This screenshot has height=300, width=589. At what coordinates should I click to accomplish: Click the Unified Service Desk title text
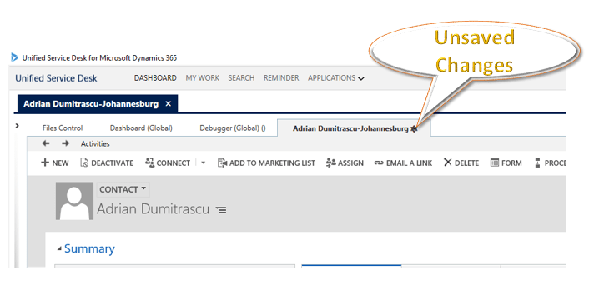point(56,78)
